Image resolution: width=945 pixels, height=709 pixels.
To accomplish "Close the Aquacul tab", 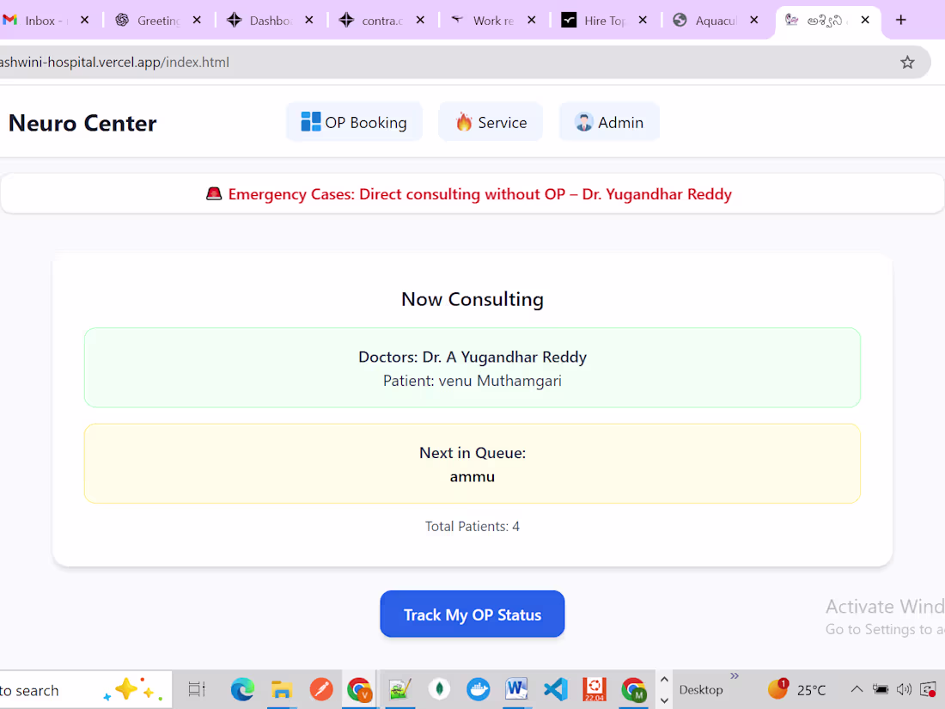I will pyautogui.click(x=754, y=21).
